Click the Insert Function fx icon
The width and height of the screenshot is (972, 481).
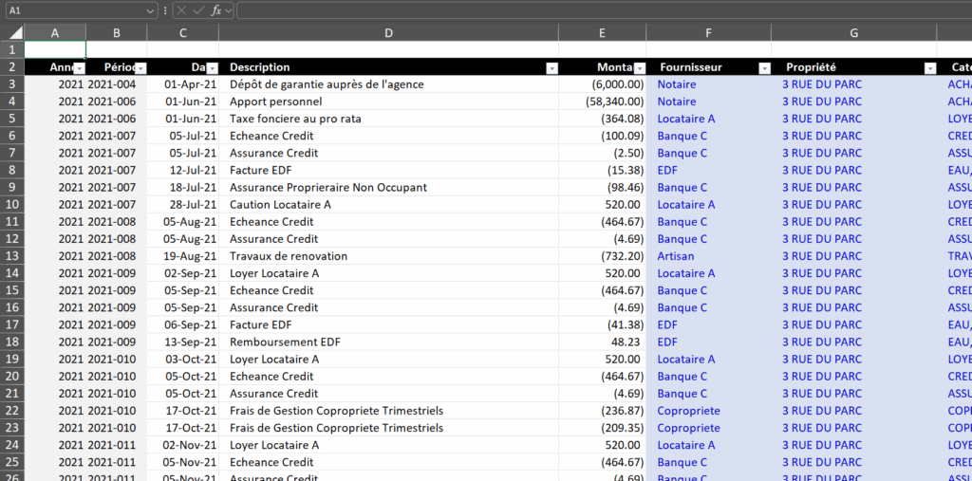point(215,10)
